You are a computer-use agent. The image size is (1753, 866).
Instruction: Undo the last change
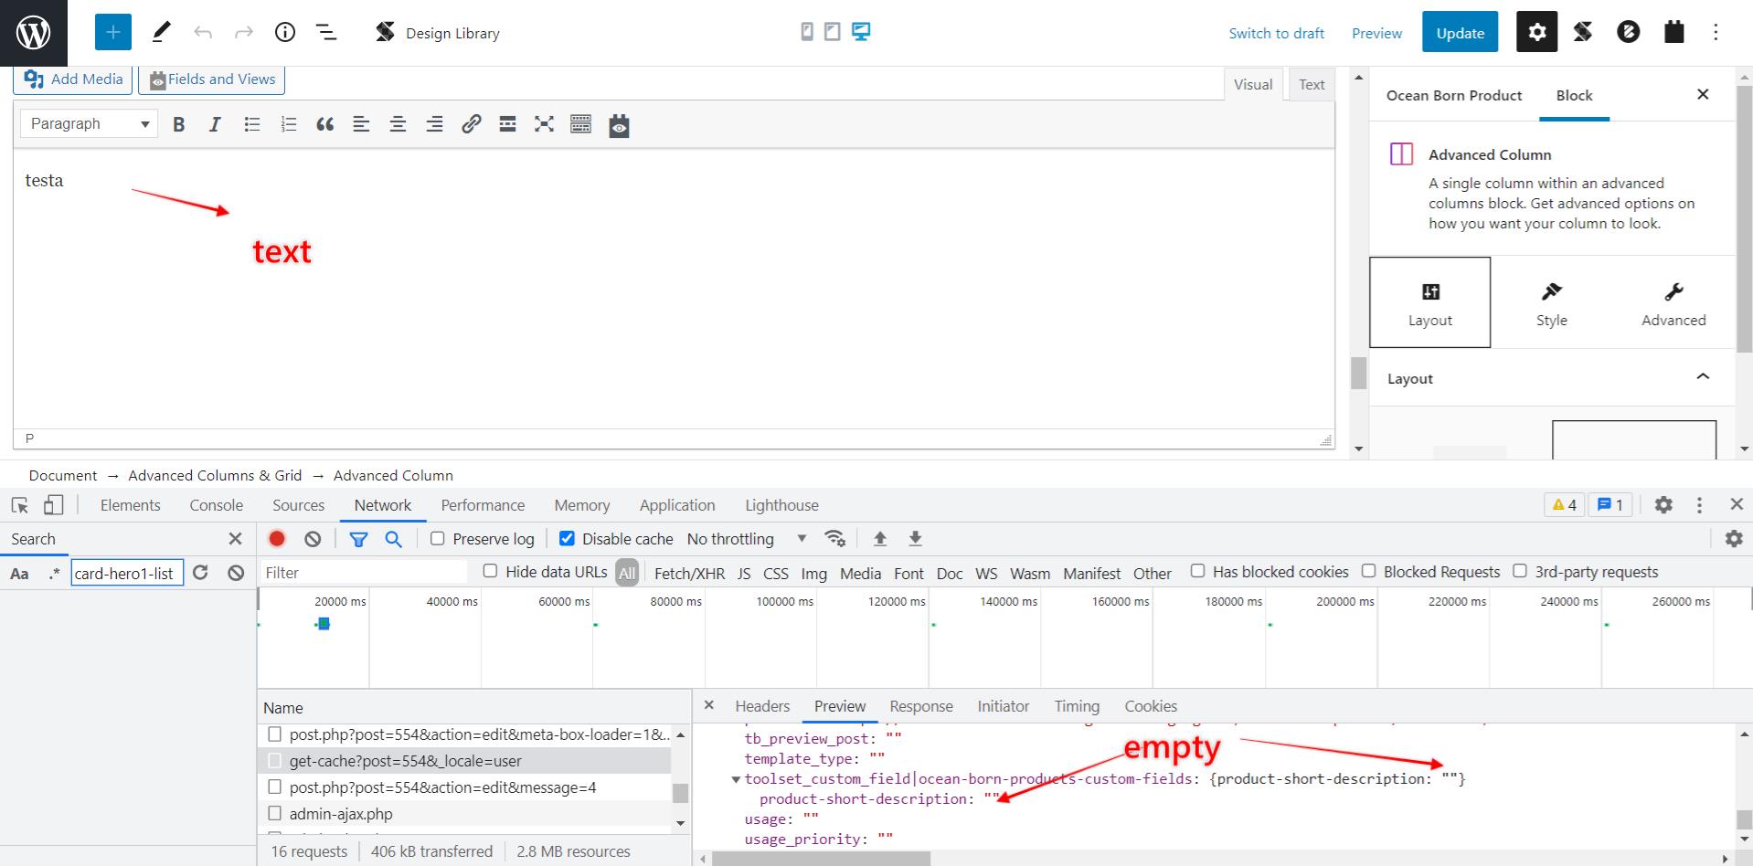click(203, 33)
